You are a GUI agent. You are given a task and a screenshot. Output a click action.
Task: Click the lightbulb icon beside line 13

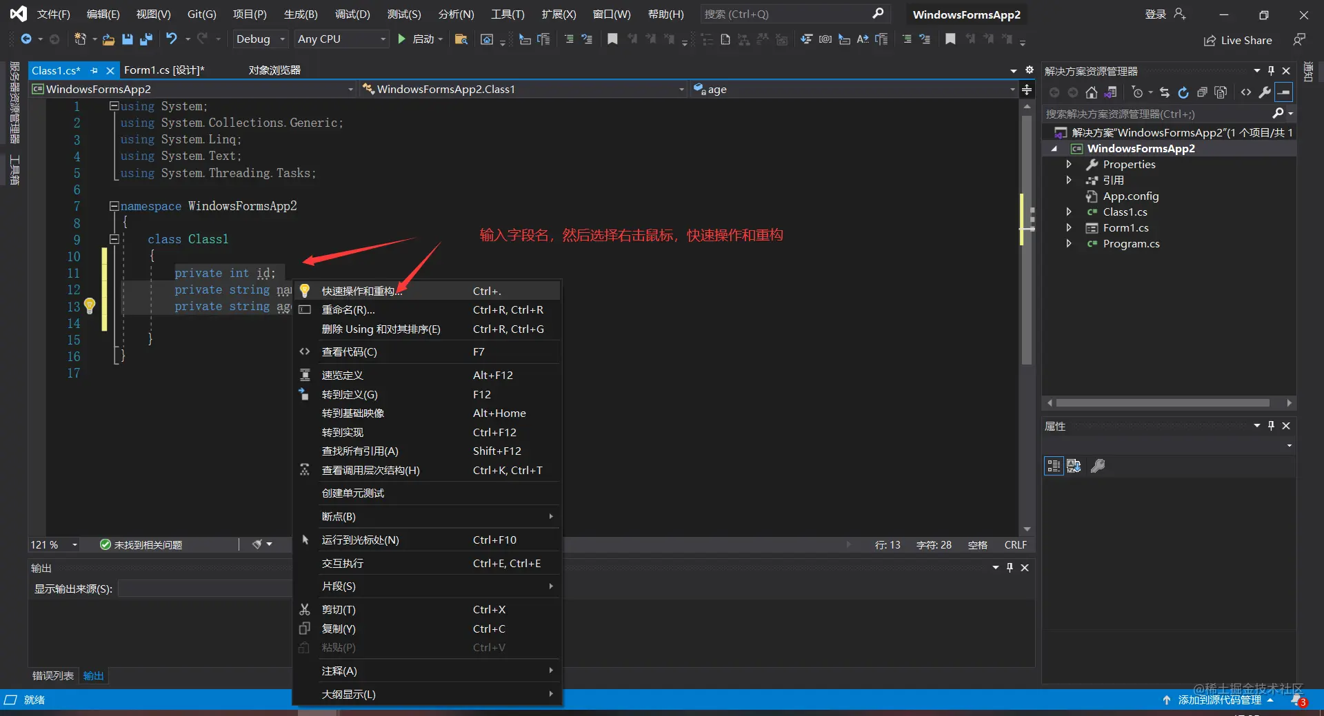coord(90,305)
